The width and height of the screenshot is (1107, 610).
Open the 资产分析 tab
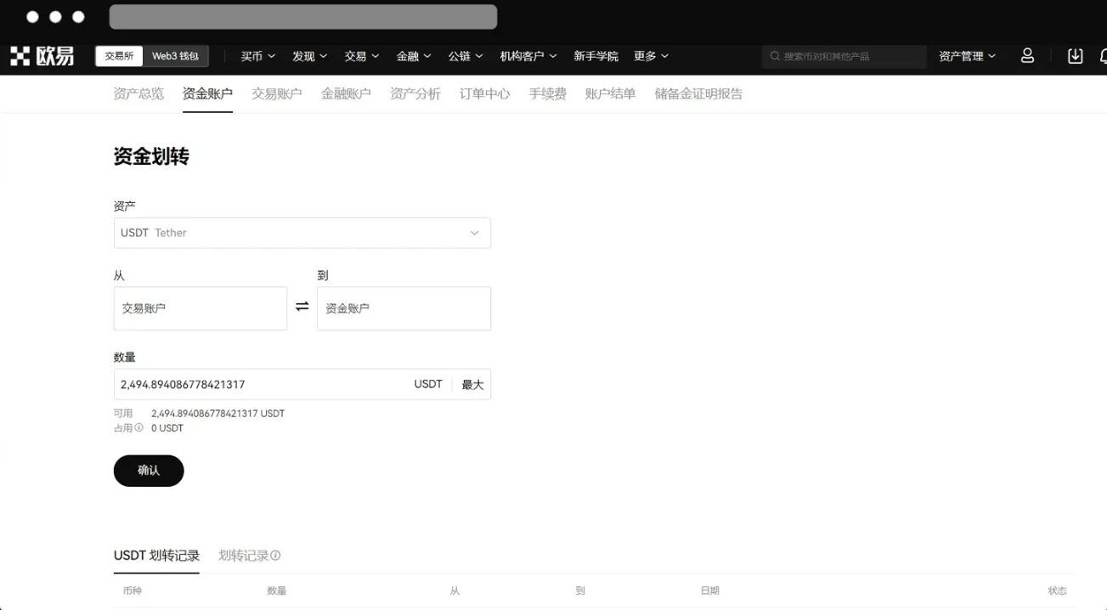click(415, 93)
